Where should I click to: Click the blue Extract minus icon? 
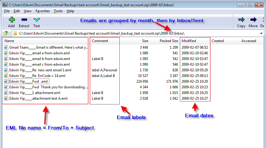[24, 20]
